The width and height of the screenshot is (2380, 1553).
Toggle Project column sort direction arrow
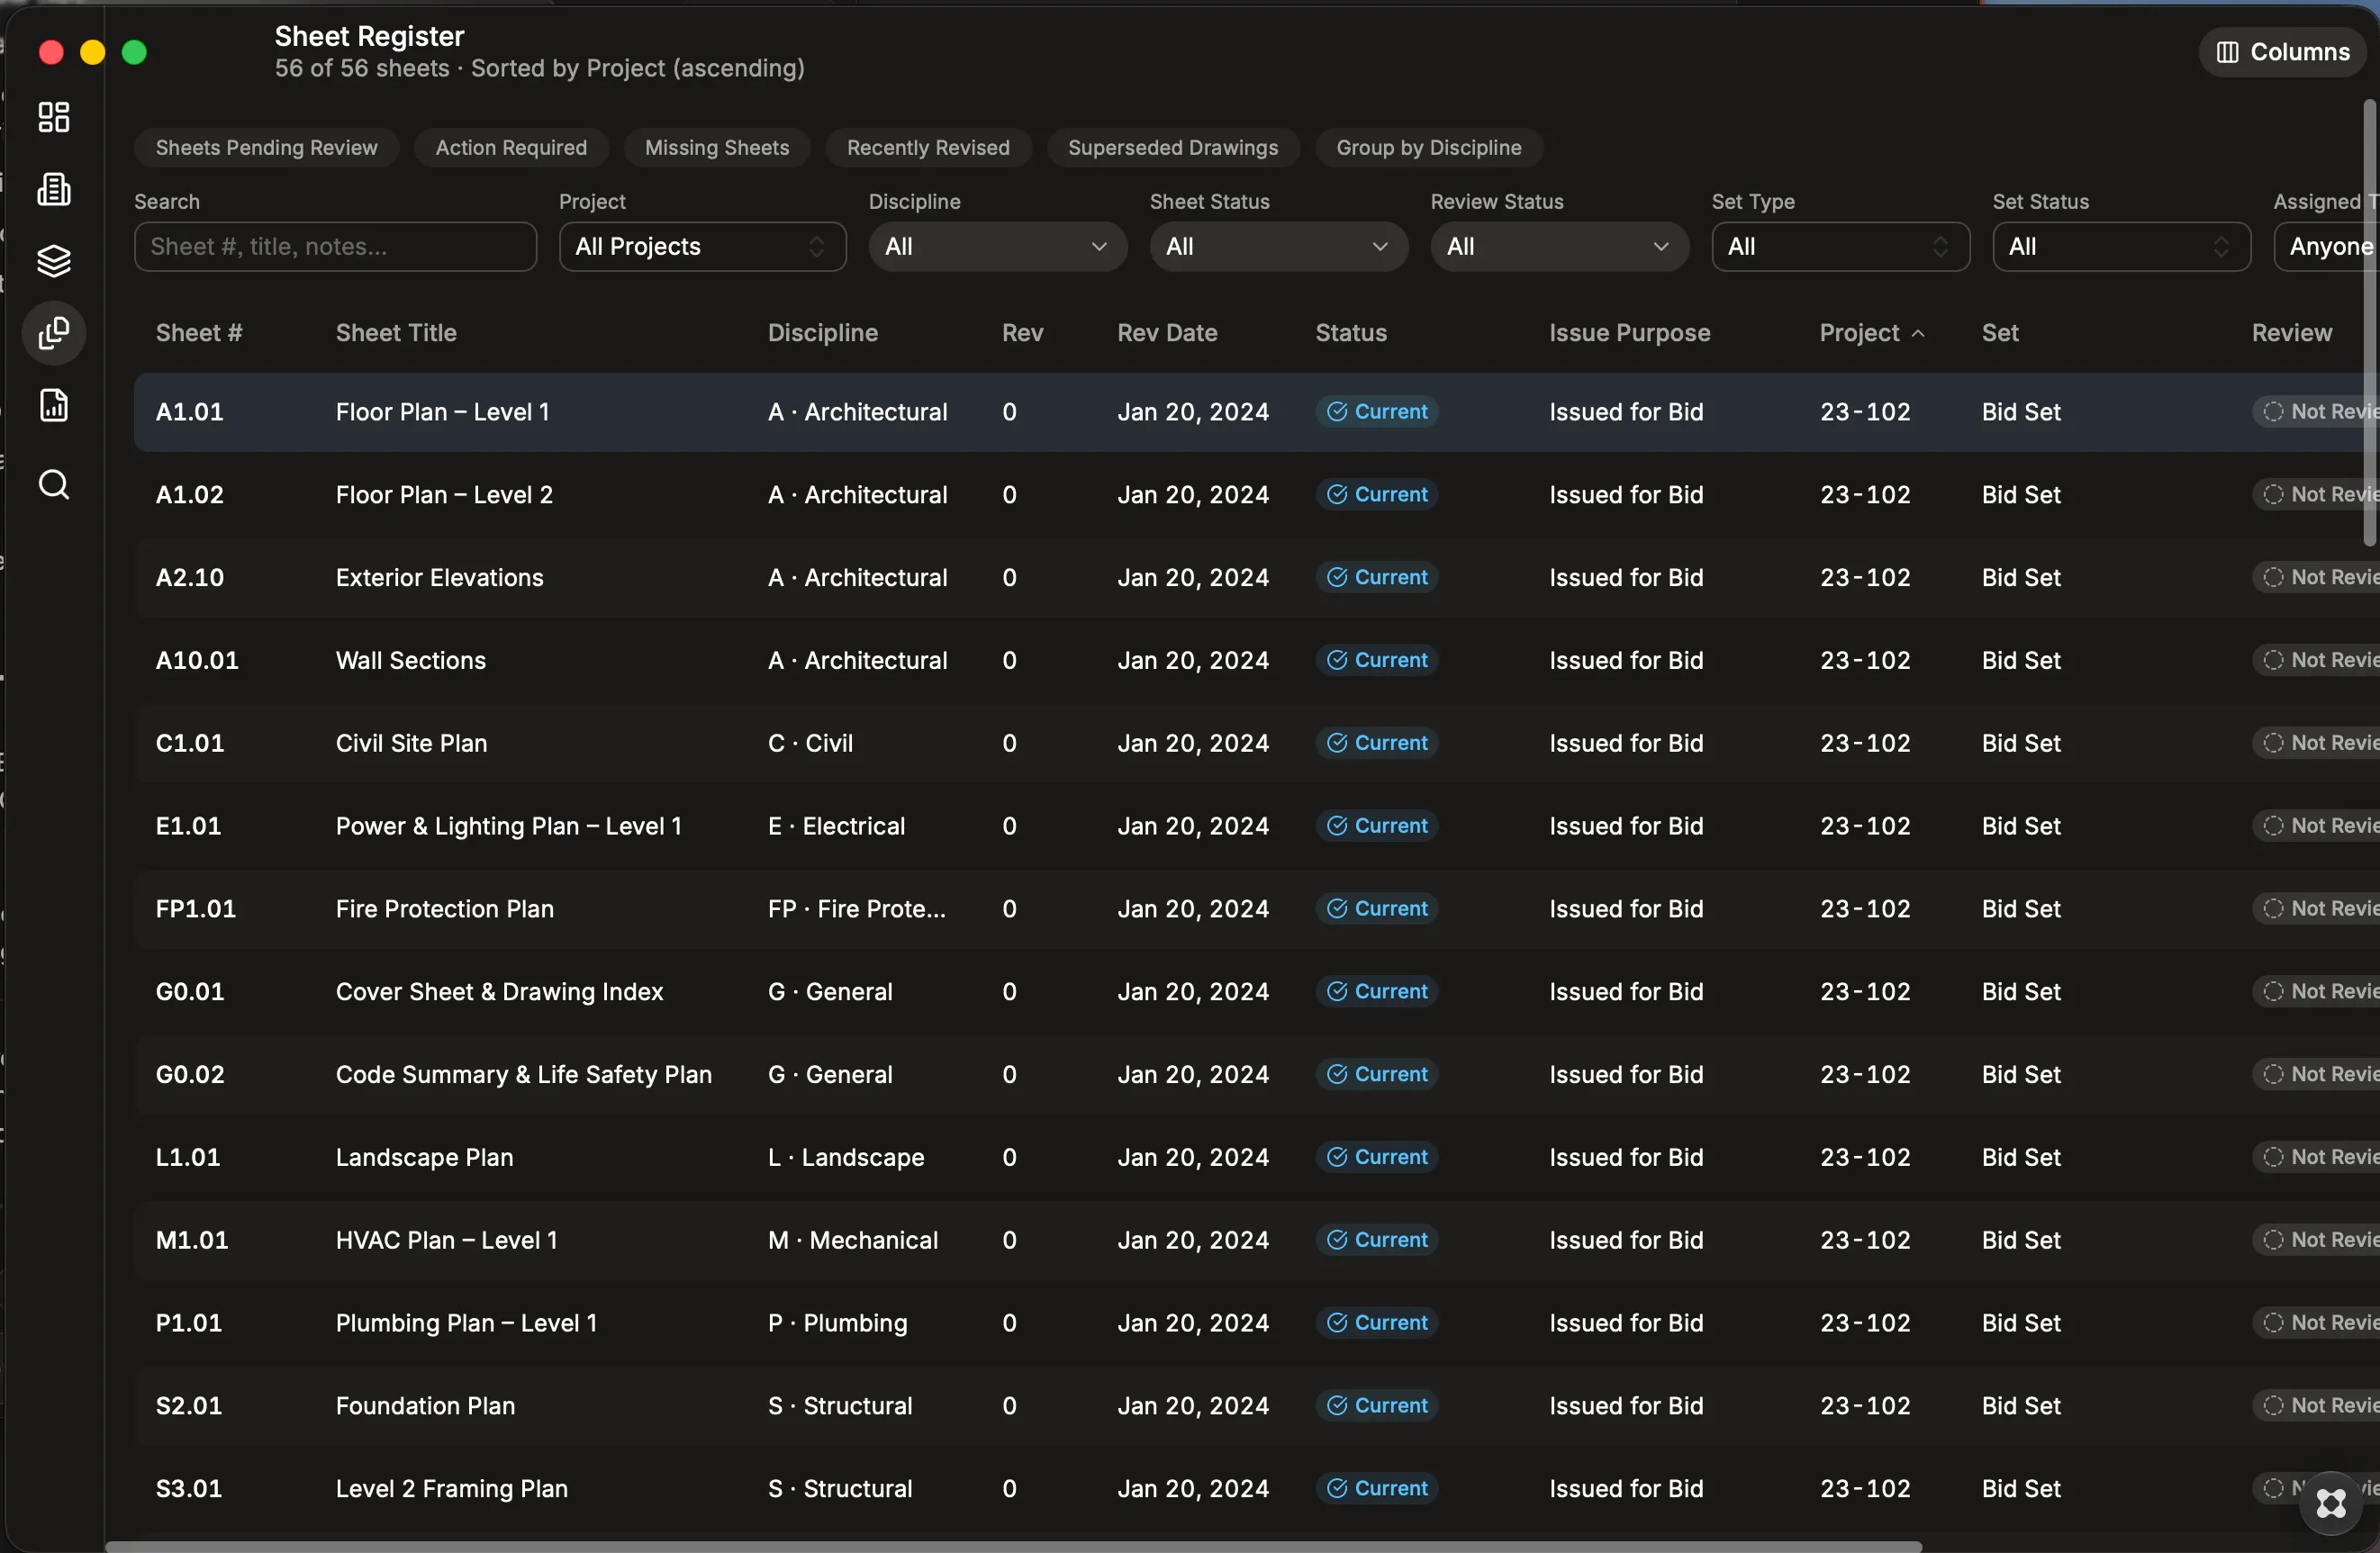[x=1917, y=334]
